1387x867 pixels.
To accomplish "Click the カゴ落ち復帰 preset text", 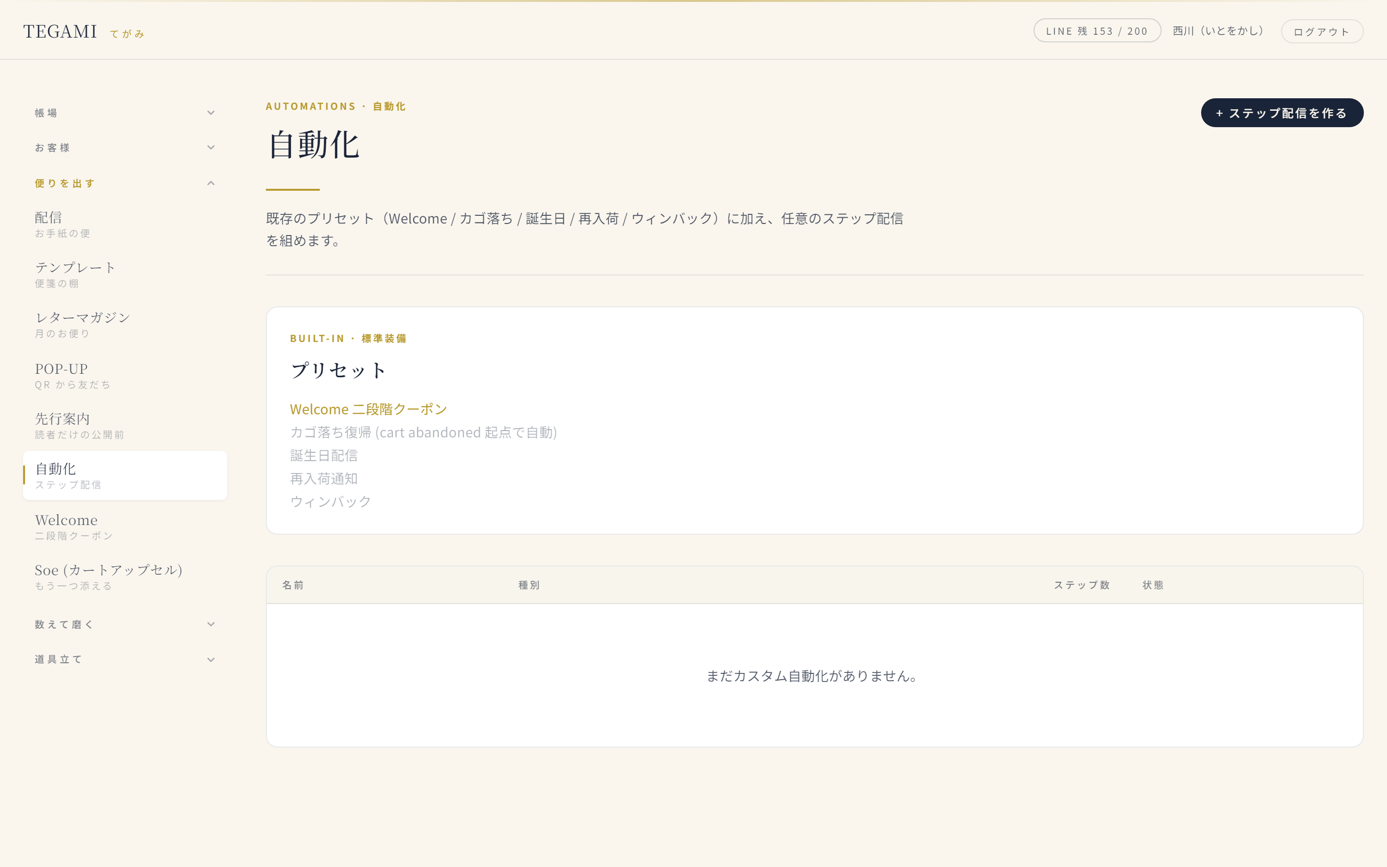I will 423,433.
